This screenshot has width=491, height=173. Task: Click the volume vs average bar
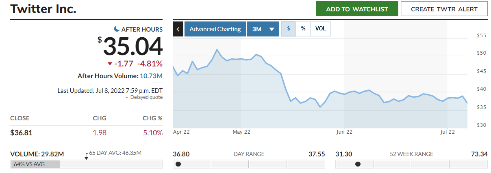coord(36,164)
